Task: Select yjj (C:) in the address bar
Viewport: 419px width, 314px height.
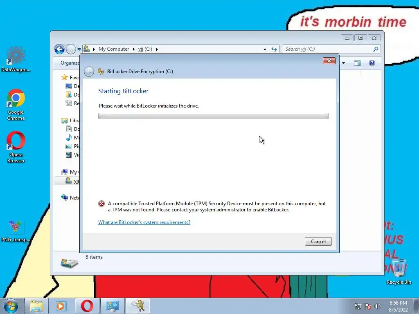Action: click(x=145, y=49)
